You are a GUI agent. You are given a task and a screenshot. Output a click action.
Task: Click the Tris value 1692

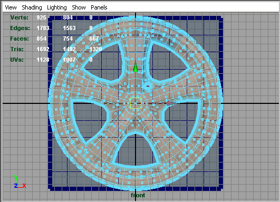[43, 49]
